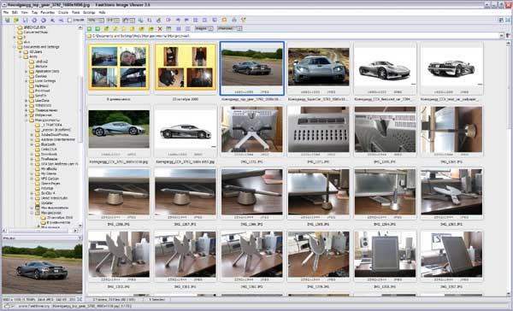Open the Tools menu

coord(75,13)
